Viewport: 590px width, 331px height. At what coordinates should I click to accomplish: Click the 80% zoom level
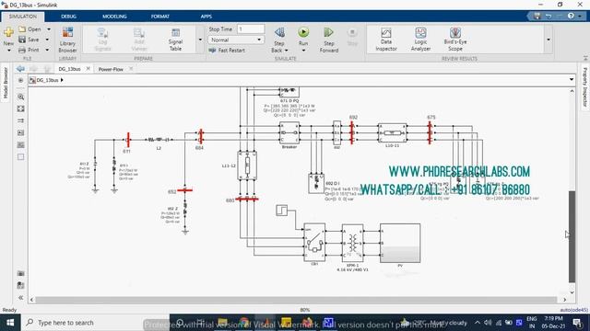click(x=305, y=310)
